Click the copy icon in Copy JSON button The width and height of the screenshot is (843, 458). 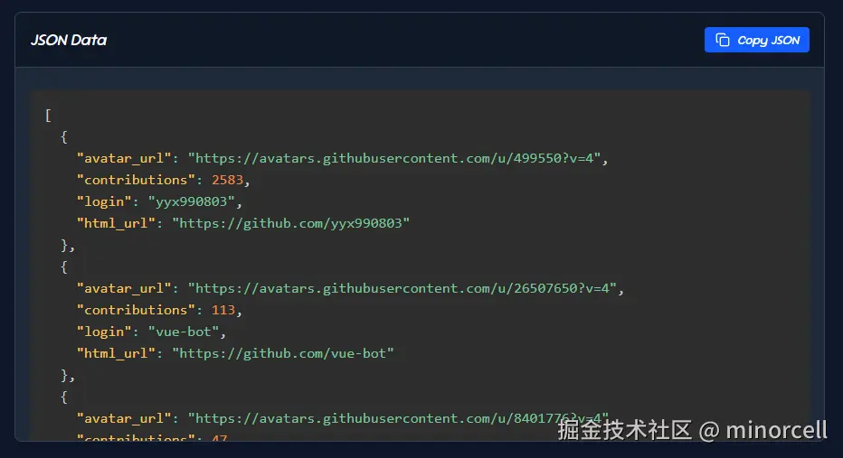(x=723, y=40)
